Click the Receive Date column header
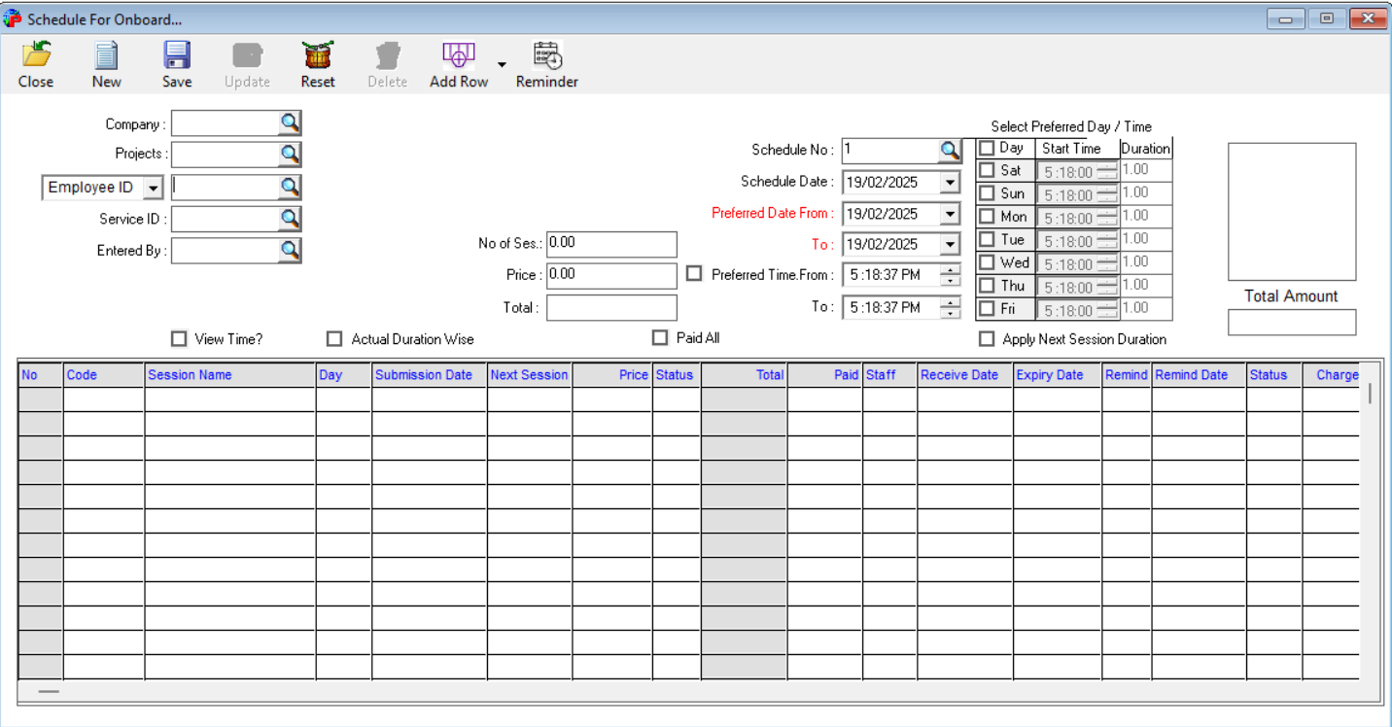This screenshot has height=727, width=1392. [x=964, y=374]
